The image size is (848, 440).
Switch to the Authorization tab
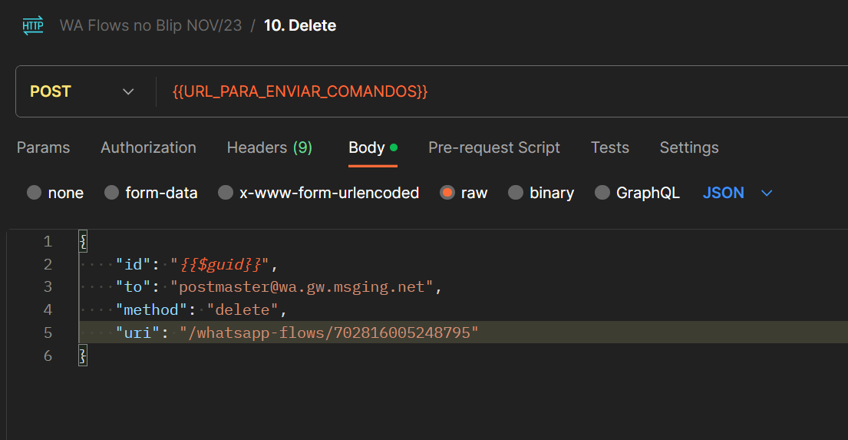[148, 147]
